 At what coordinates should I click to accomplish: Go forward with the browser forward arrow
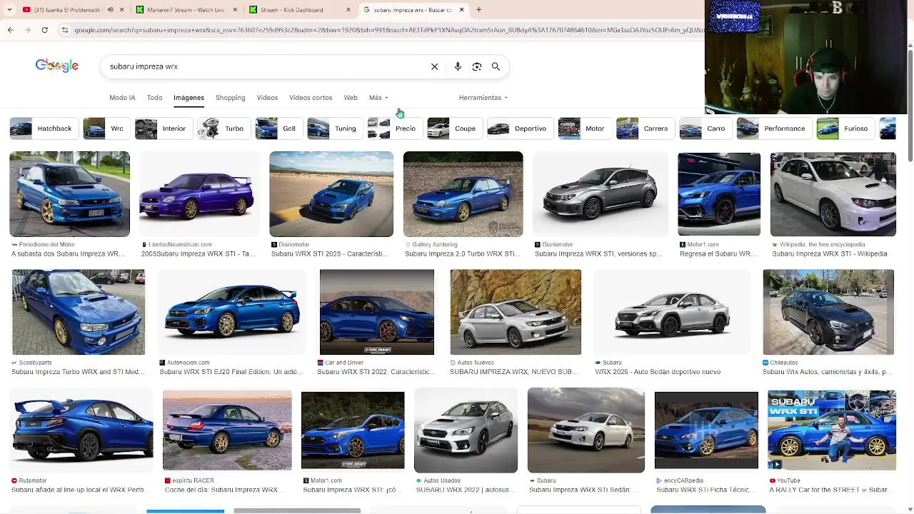(27, 30)
